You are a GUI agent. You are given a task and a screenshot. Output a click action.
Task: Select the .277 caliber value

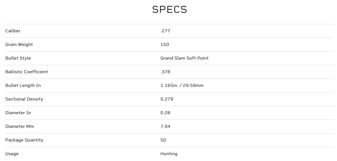(x=165, y=31)
